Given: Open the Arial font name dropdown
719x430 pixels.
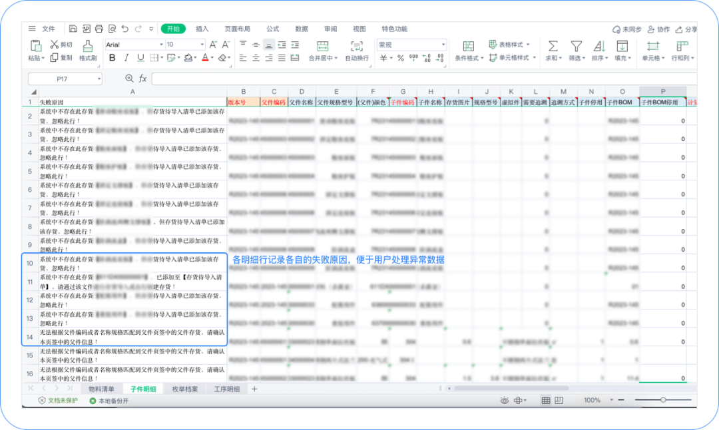Looking at the screenshot, I should click(x=132, y=45).
